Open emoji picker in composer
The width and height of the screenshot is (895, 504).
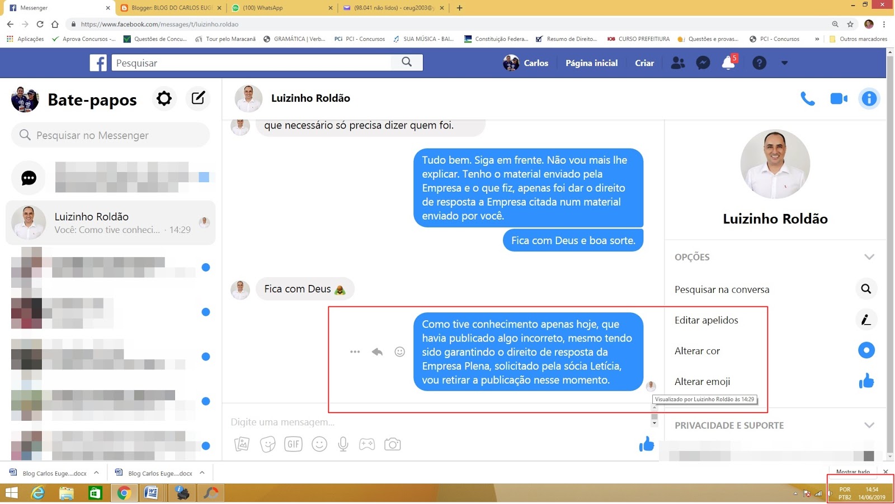tap(319, 444)
